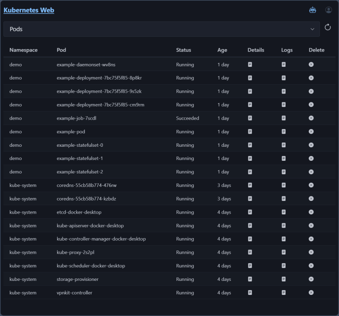Viewport: 339px width, 316px height.
Task: Select pod name kube-controller-manager-docker-desktop
Action: (x=101, y=239)
